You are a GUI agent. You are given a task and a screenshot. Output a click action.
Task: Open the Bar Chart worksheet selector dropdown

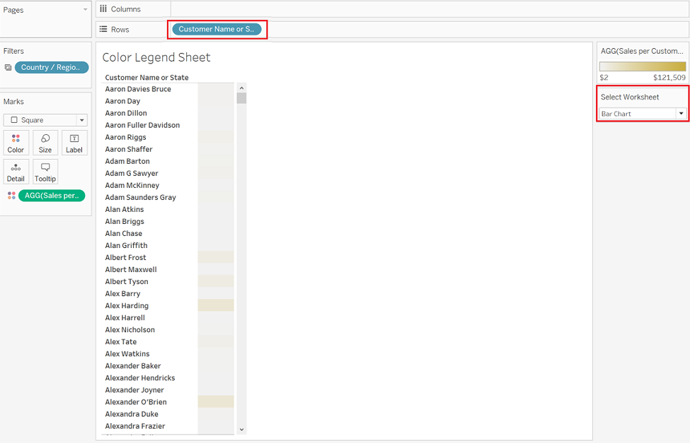(x=680, y=113)
